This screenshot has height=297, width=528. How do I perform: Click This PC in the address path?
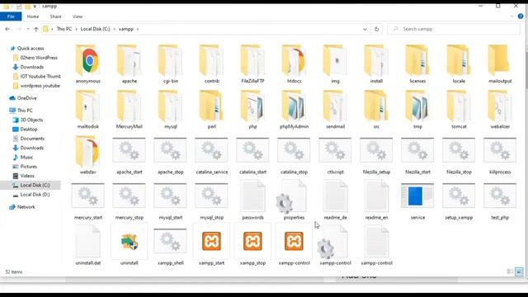tap(64, 29)
